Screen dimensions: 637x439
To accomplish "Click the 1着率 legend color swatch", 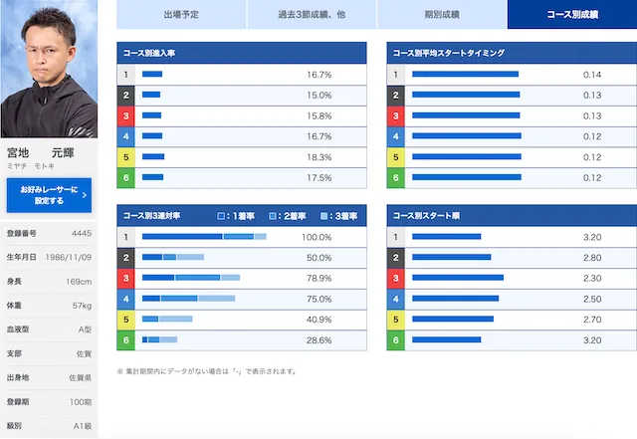I will pos(221,216).
